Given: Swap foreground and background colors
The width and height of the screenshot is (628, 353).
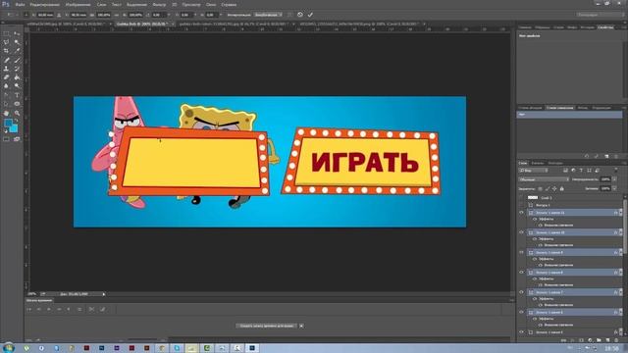Looking at the screenshot, I should tap(17, 121).
